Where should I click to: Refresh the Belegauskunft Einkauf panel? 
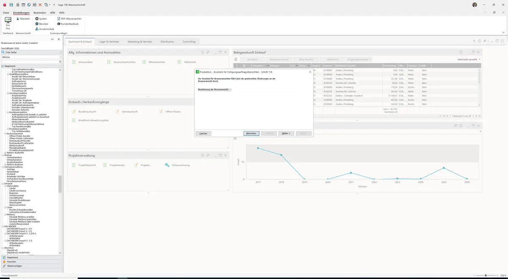461,52
